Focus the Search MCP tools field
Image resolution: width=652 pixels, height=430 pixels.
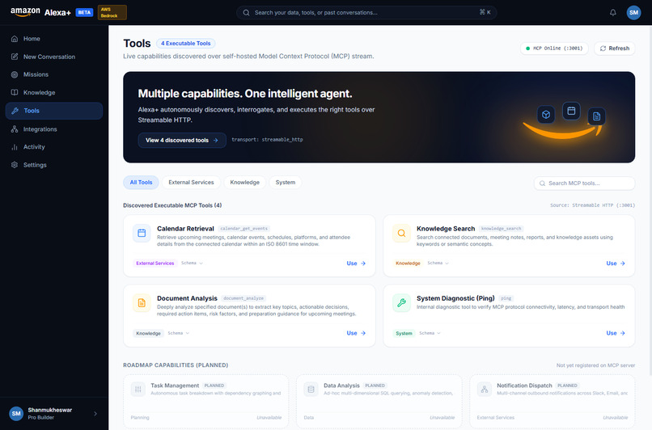(x=584, y=183)
